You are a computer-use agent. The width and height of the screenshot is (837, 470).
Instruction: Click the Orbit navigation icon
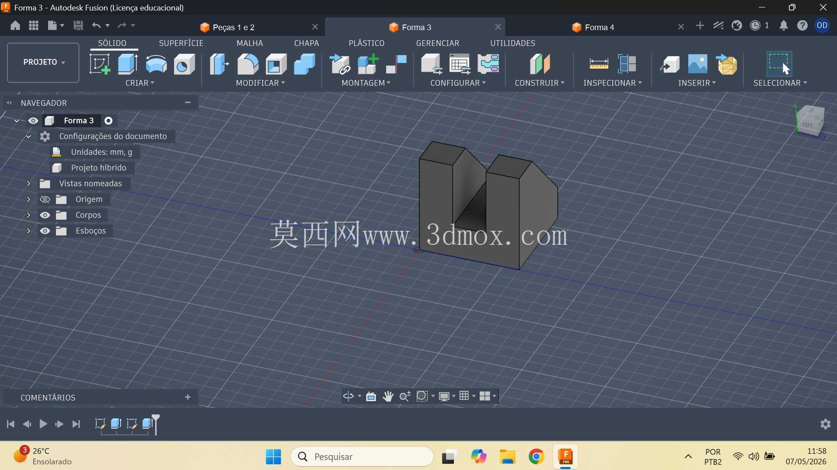[x=349, y=396]
